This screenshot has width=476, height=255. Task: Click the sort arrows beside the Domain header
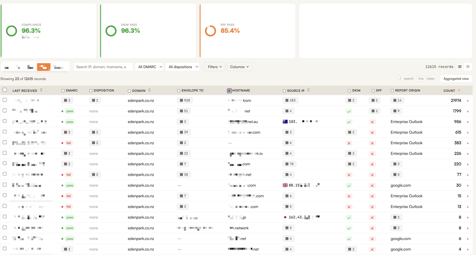[x=149, y=90]
